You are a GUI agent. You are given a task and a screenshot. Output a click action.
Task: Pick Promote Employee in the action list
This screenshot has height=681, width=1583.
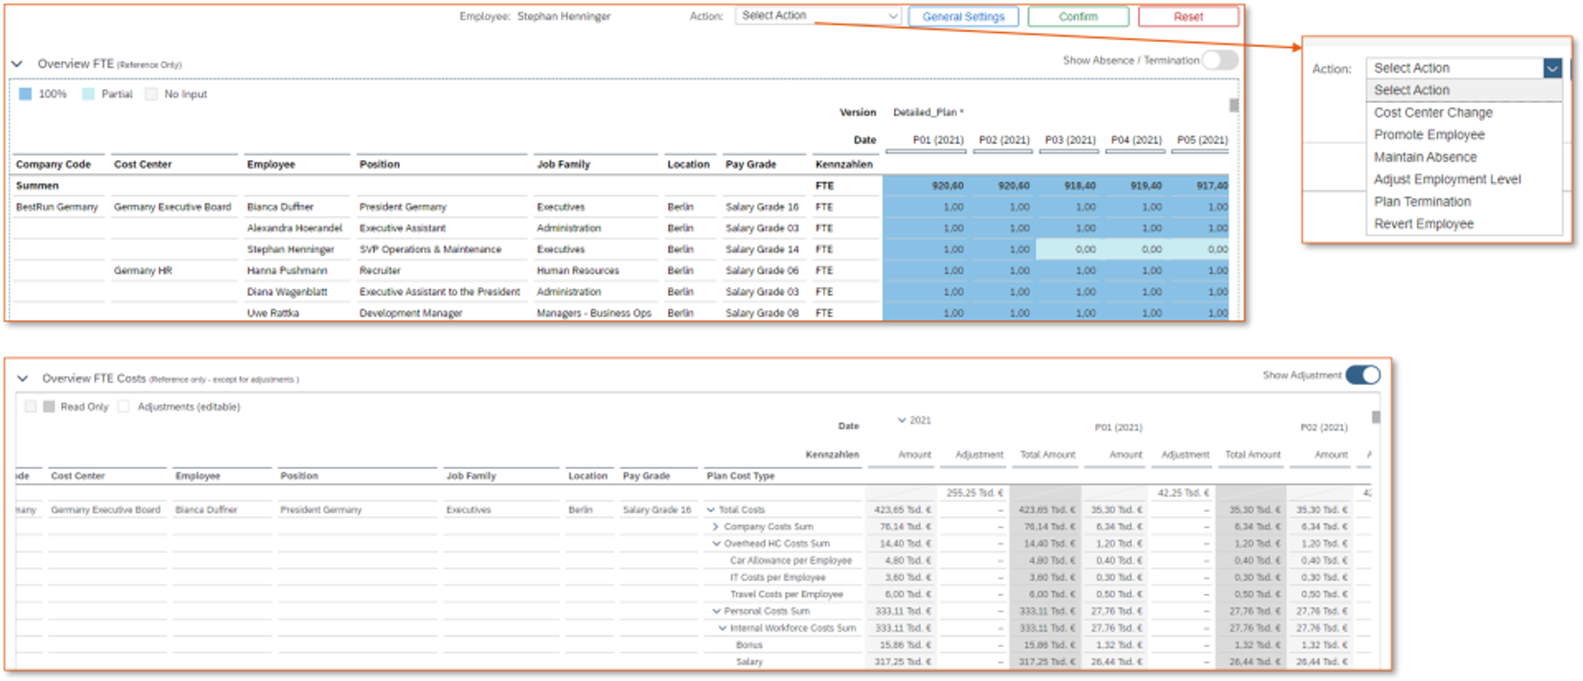click(1429, 134)
